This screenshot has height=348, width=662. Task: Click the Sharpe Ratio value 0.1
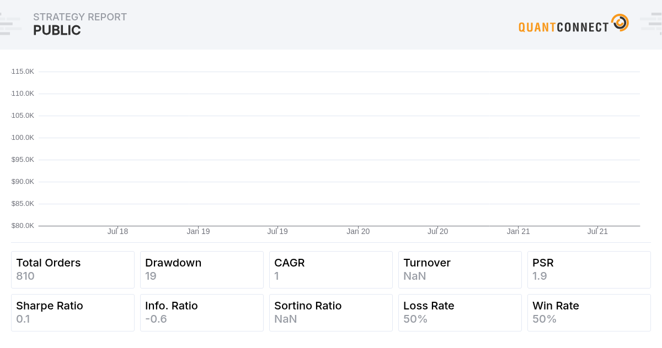(23, 319)
